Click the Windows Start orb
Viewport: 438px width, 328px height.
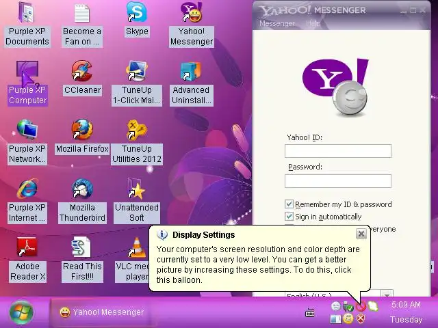tap(21, 312)
